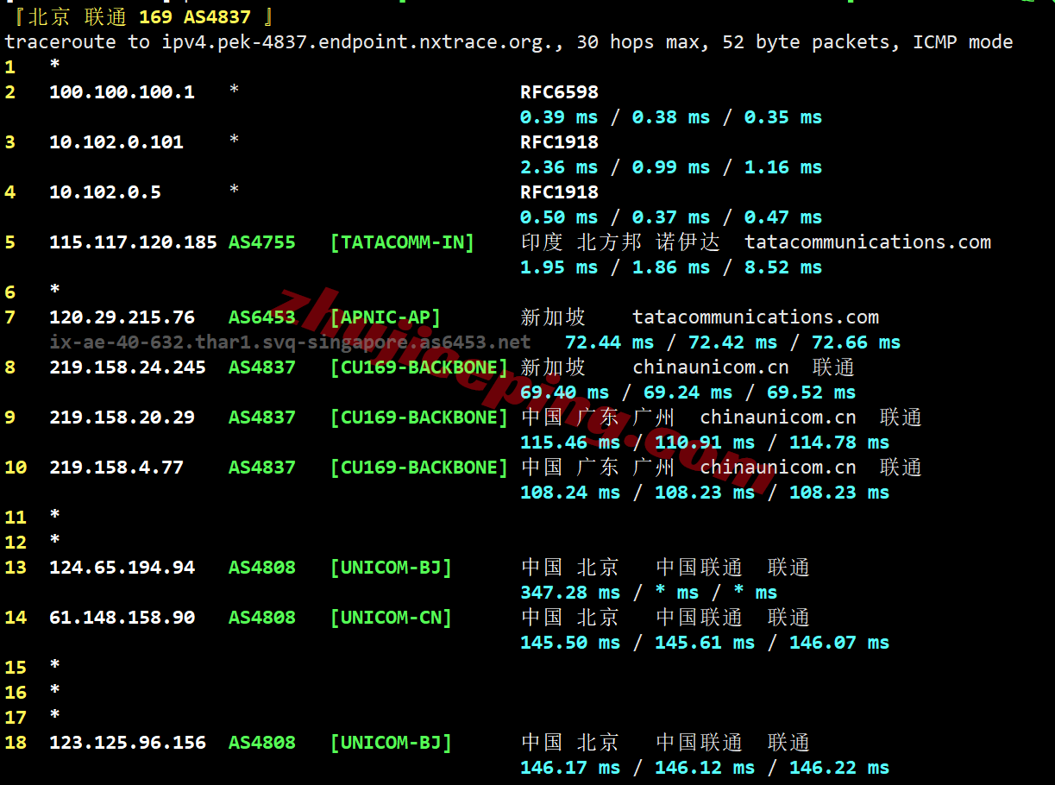Click the tatacommunications.com text on hop 7
The width and height of the screenshot is (1055, 785).
coord(756,317)
